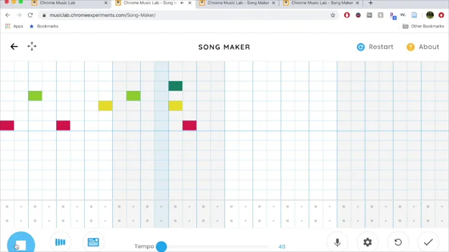Click the Tempo slider handle
Screen dimensions: 449x252
(x=162, y=246)
